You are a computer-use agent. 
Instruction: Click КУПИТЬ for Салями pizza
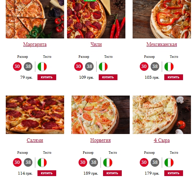(47, 173)
